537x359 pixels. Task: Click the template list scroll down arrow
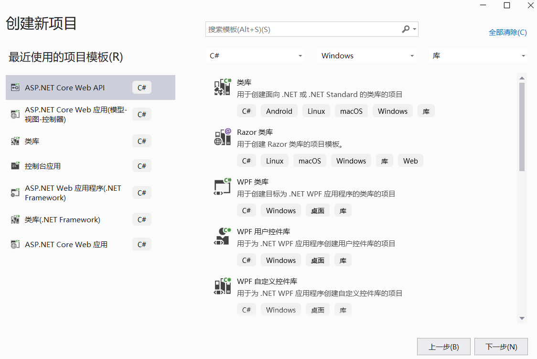(522, 318)
